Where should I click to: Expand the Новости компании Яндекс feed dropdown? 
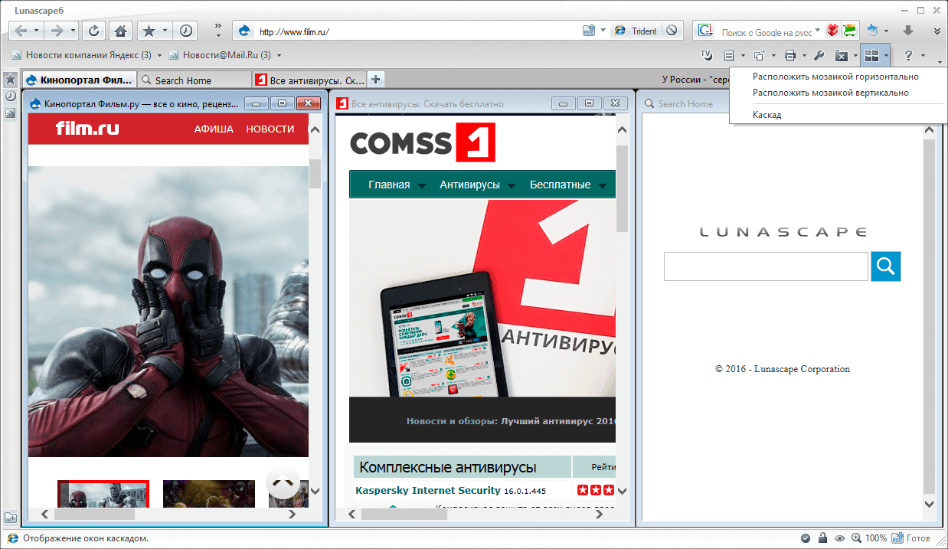point(159,55)
